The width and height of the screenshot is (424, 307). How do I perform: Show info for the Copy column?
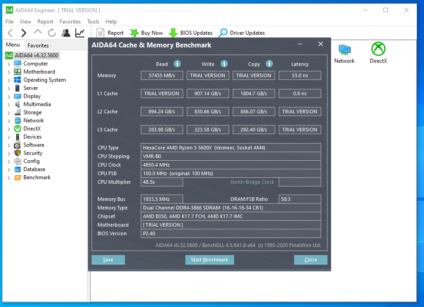click(x=269, y=64)
